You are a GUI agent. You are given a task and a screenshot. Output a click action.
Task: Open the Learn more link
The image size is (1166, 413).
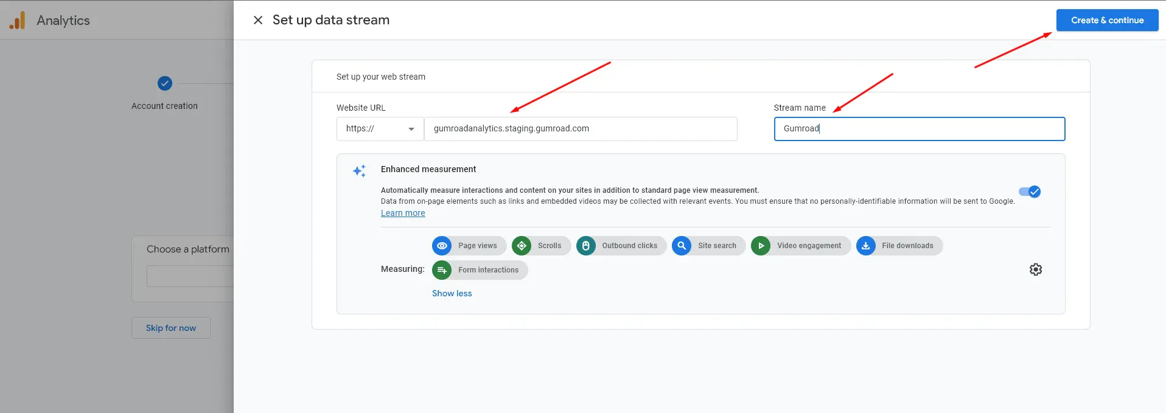point(403,213)
